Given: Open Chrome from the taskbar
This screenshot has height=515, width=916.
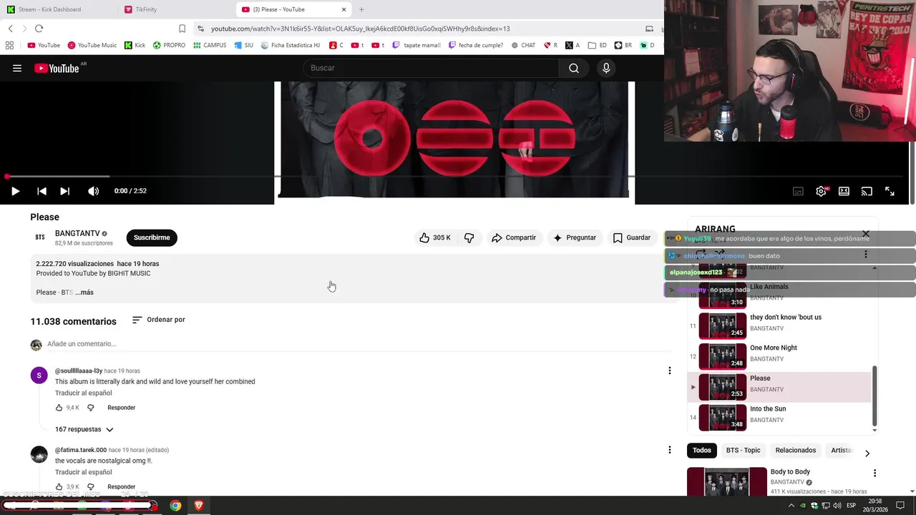Looking at the screenshot, I should click(175, 506).
